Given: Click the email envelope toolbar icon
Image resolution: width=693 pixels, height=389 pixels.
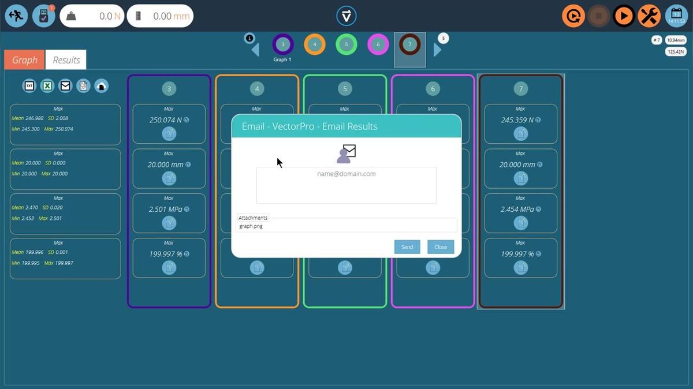Looking at the screenshot, I should [65, 86].
